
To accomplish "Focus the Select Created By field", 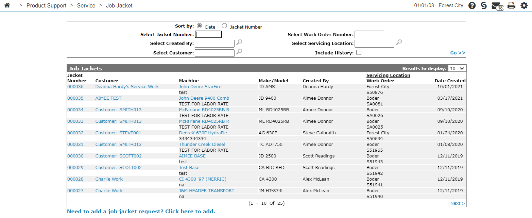I will tap(214, 44).
